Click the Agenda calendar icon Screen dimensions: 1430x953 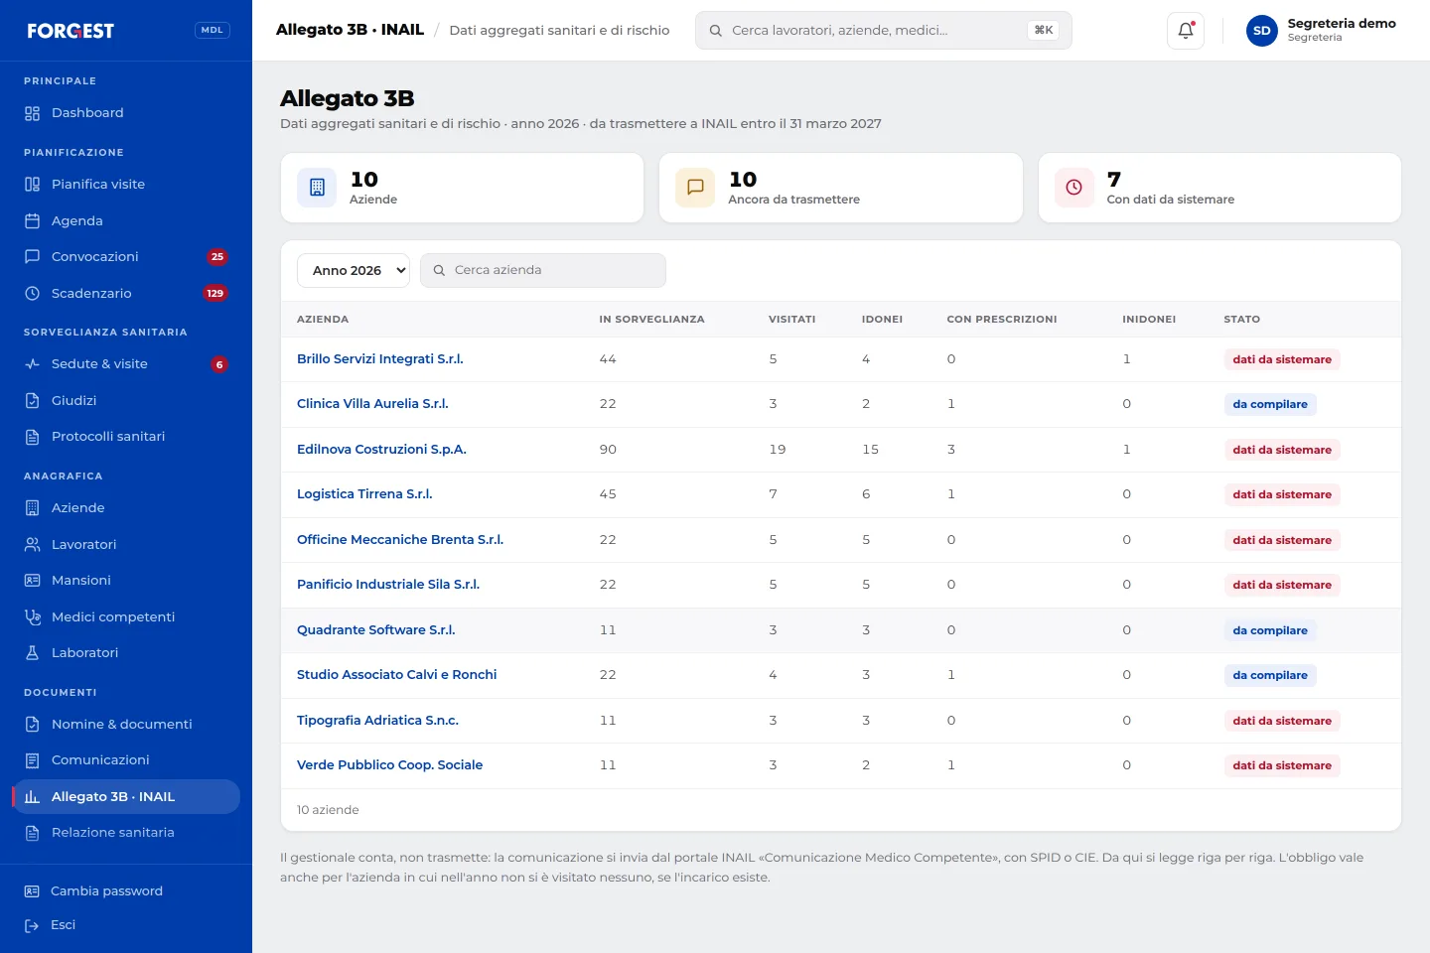pos(32,221)
